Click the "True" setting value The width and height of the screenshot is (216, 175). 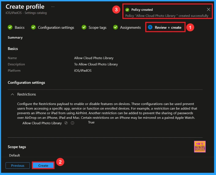pyautogui.click(x=91, y=122)
